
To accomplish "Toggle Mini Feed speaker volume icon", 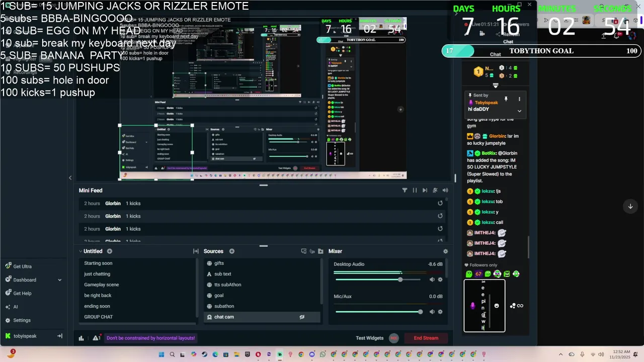I will [x=445, y=191].
